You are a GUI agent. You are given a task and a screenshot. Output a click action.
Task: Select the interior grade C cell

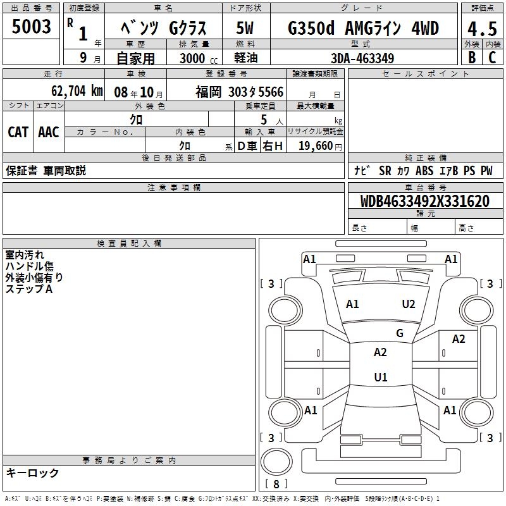click(x=492, y=57)
